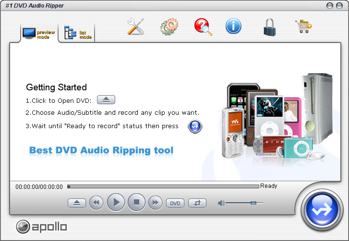The image size is (349, 241).
Task: Adjust the volume slider handle
Action: [253, 203]
